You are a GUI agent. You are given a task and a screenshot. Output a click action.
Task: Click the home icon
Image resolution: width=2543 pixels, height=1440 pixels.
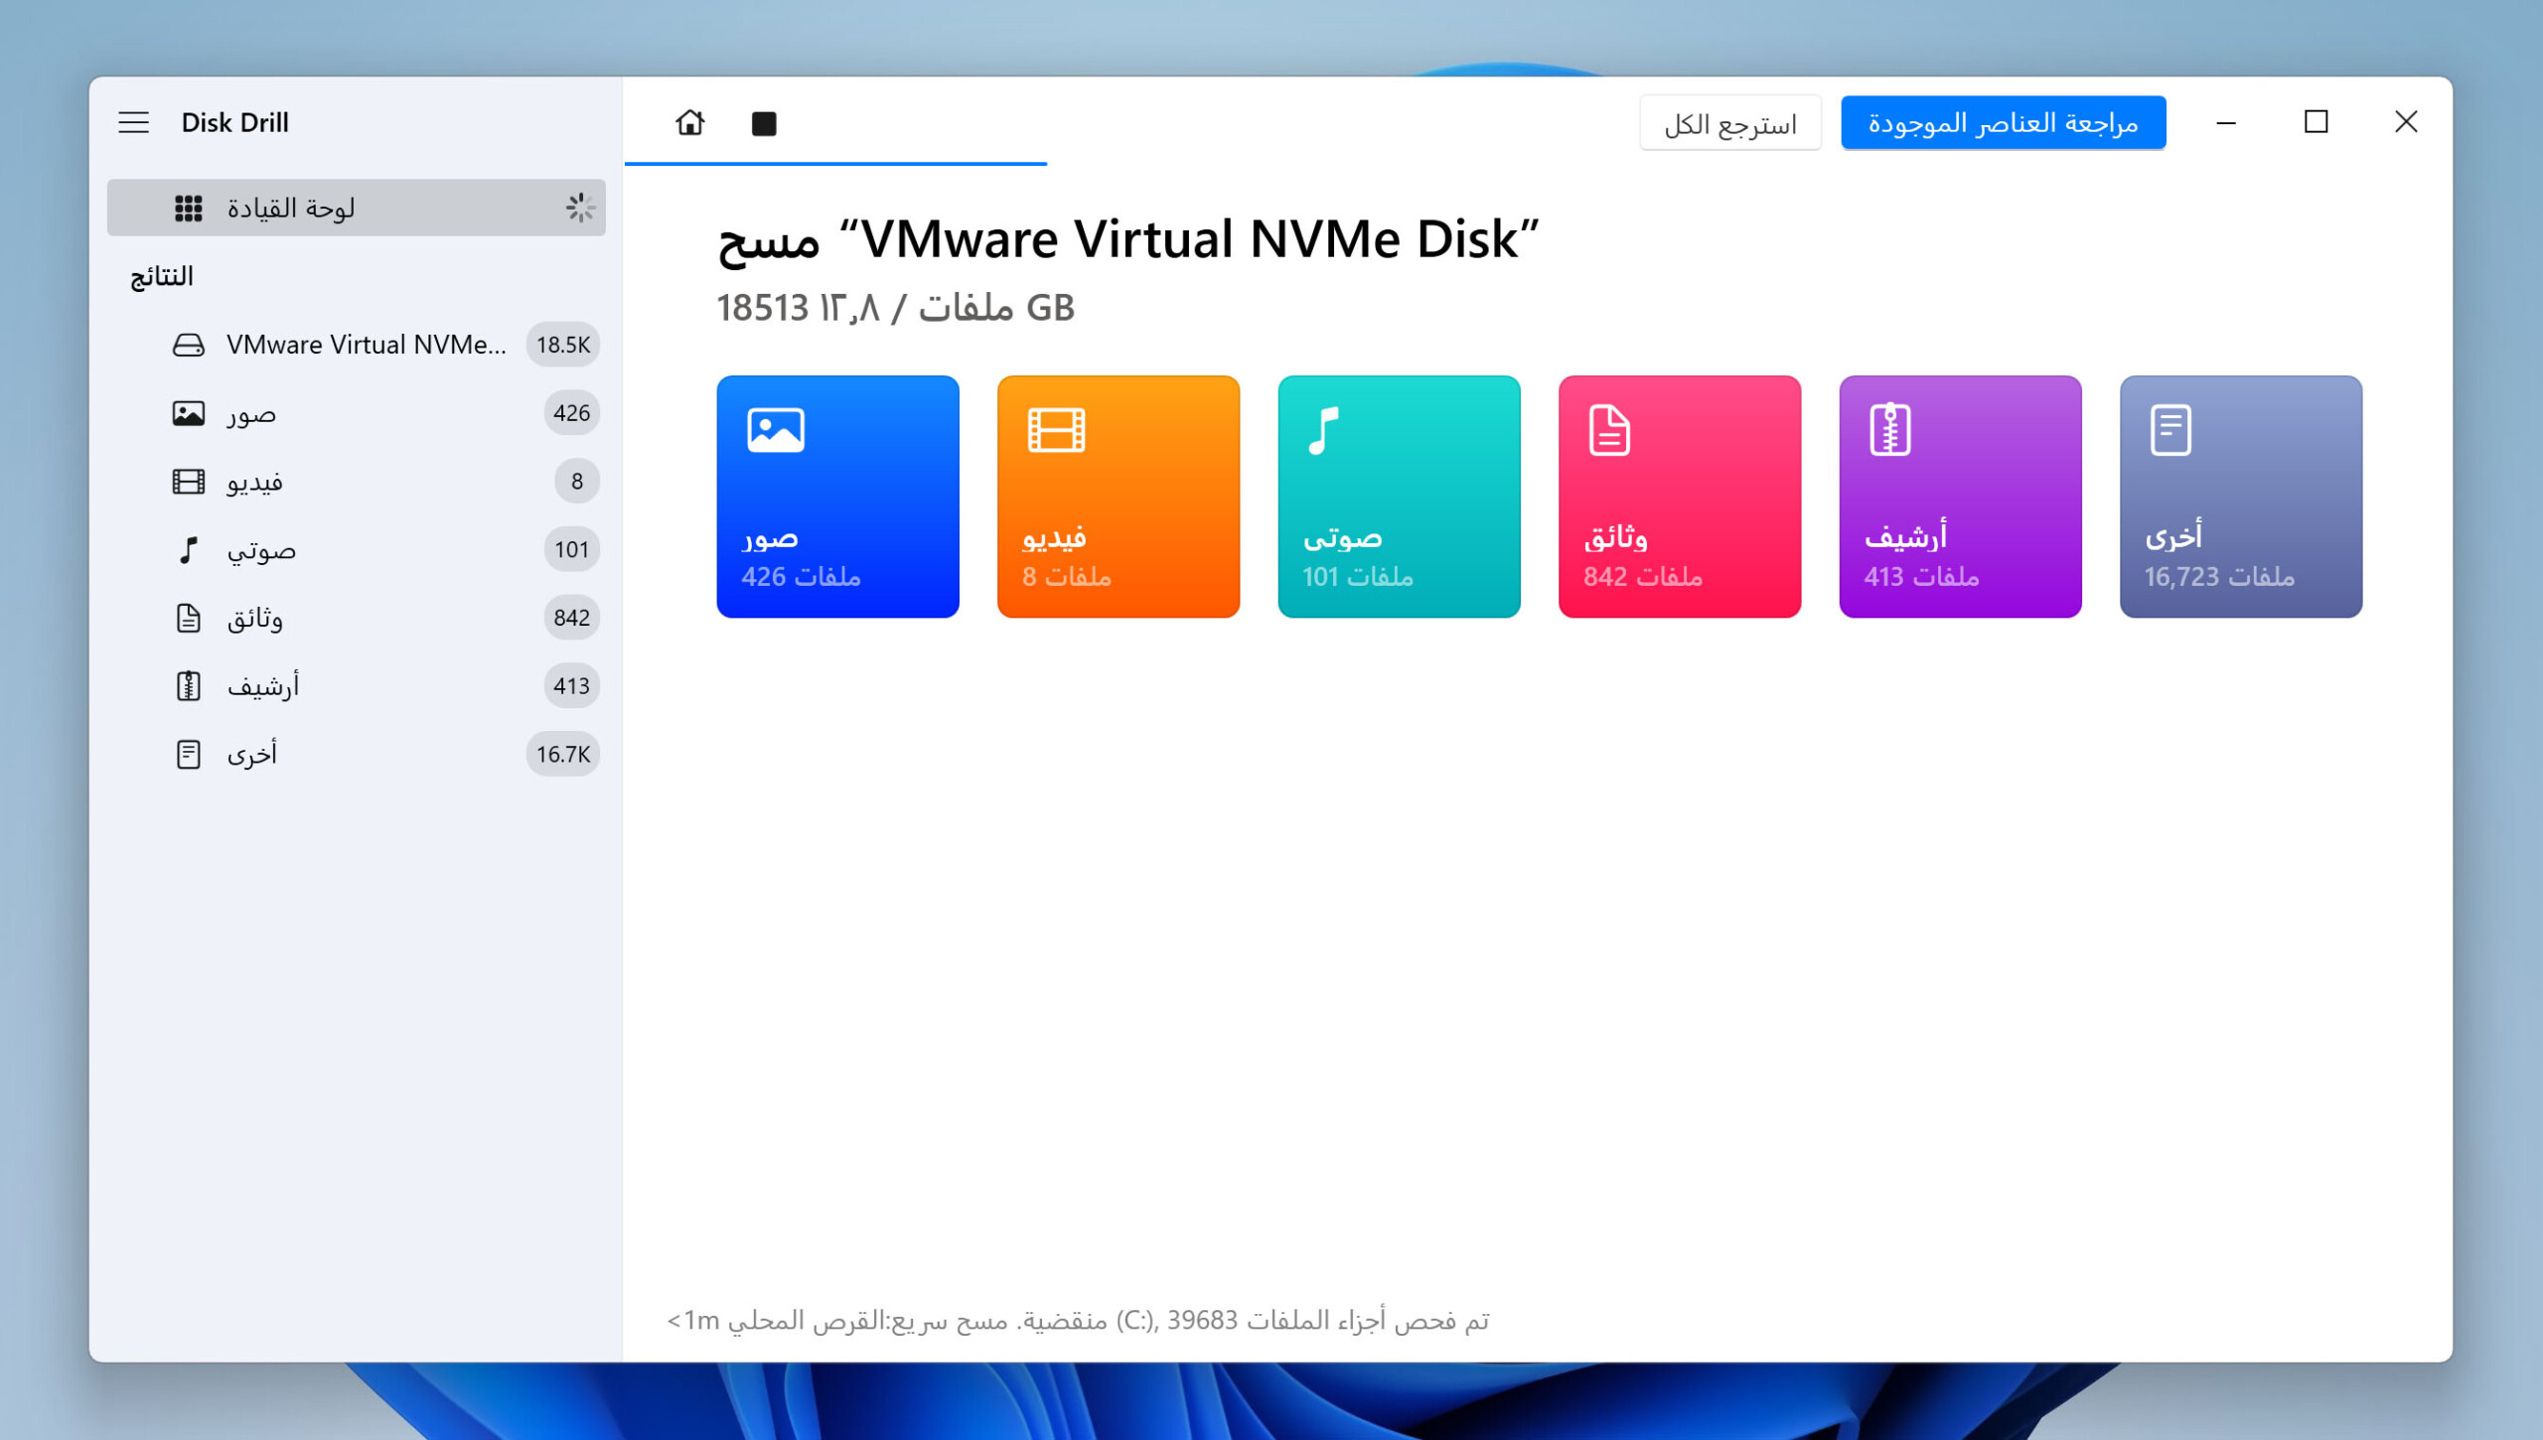tap(689, 122)
